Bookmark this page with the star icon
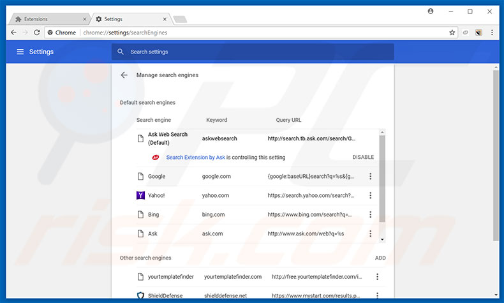504x303 pixels. (452, 33)
